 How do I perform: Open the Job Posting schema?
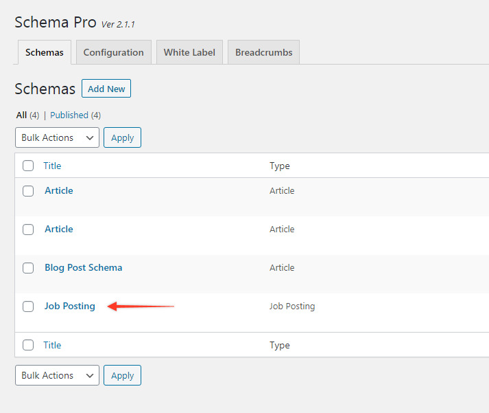point(69,306)
